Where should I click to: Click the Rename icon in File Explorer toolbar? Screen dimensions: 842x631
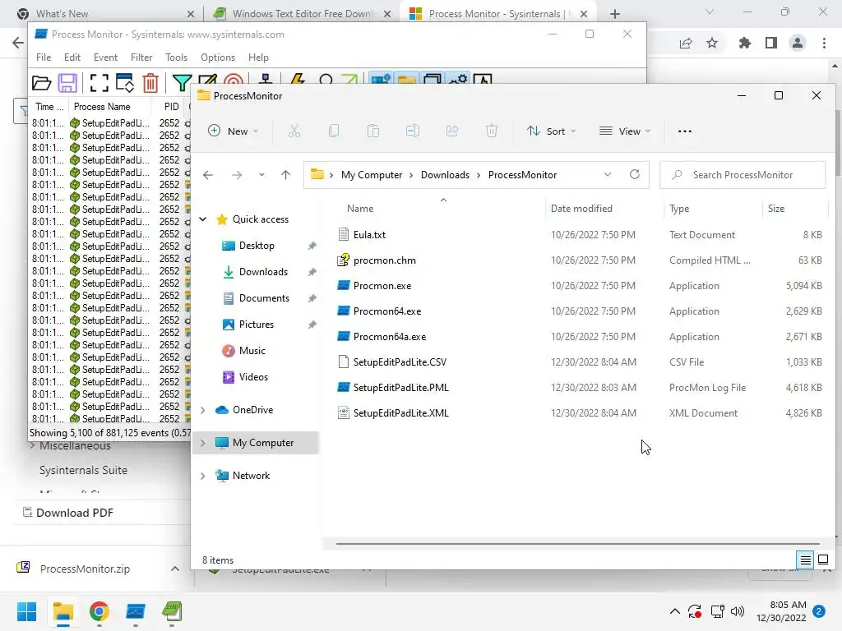(x=413, y=131)
